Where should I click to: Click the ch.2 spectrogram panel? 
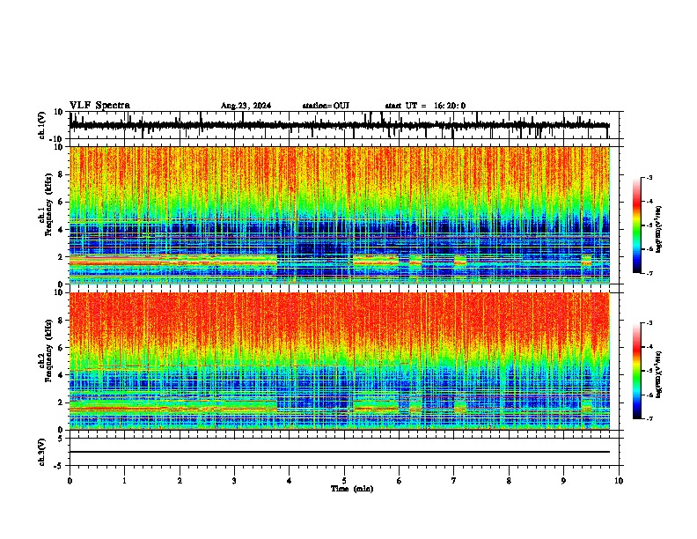click(339, 361)
